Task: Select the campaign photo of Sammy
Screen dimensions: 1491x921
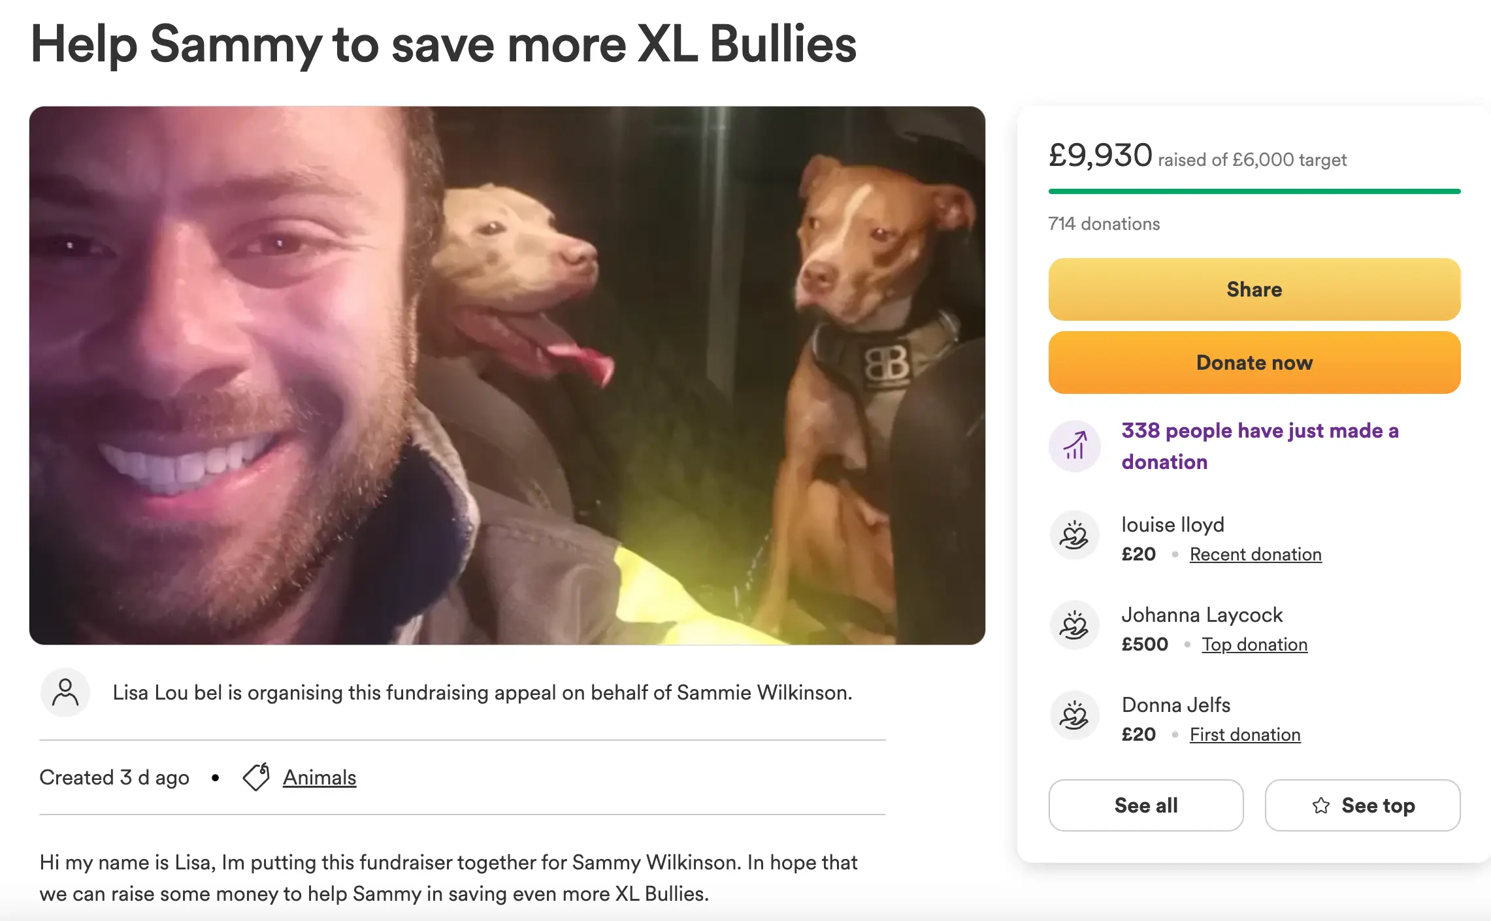Action: coord(508,374)
